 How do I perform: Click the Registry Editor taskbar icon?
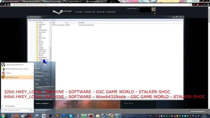(x=118, y=116)
